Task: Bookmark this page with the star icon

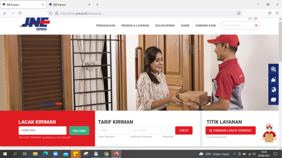Action: coord(239,13)
